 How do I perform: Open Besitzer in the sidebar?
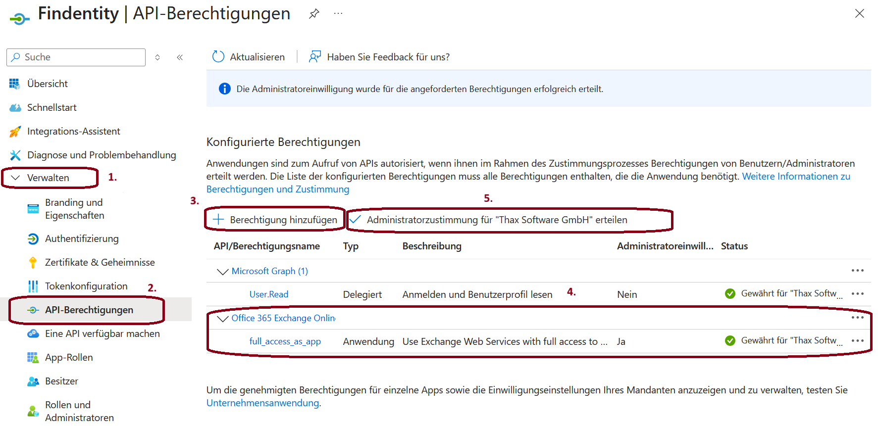pyautogui.click(x=61, y=381)
